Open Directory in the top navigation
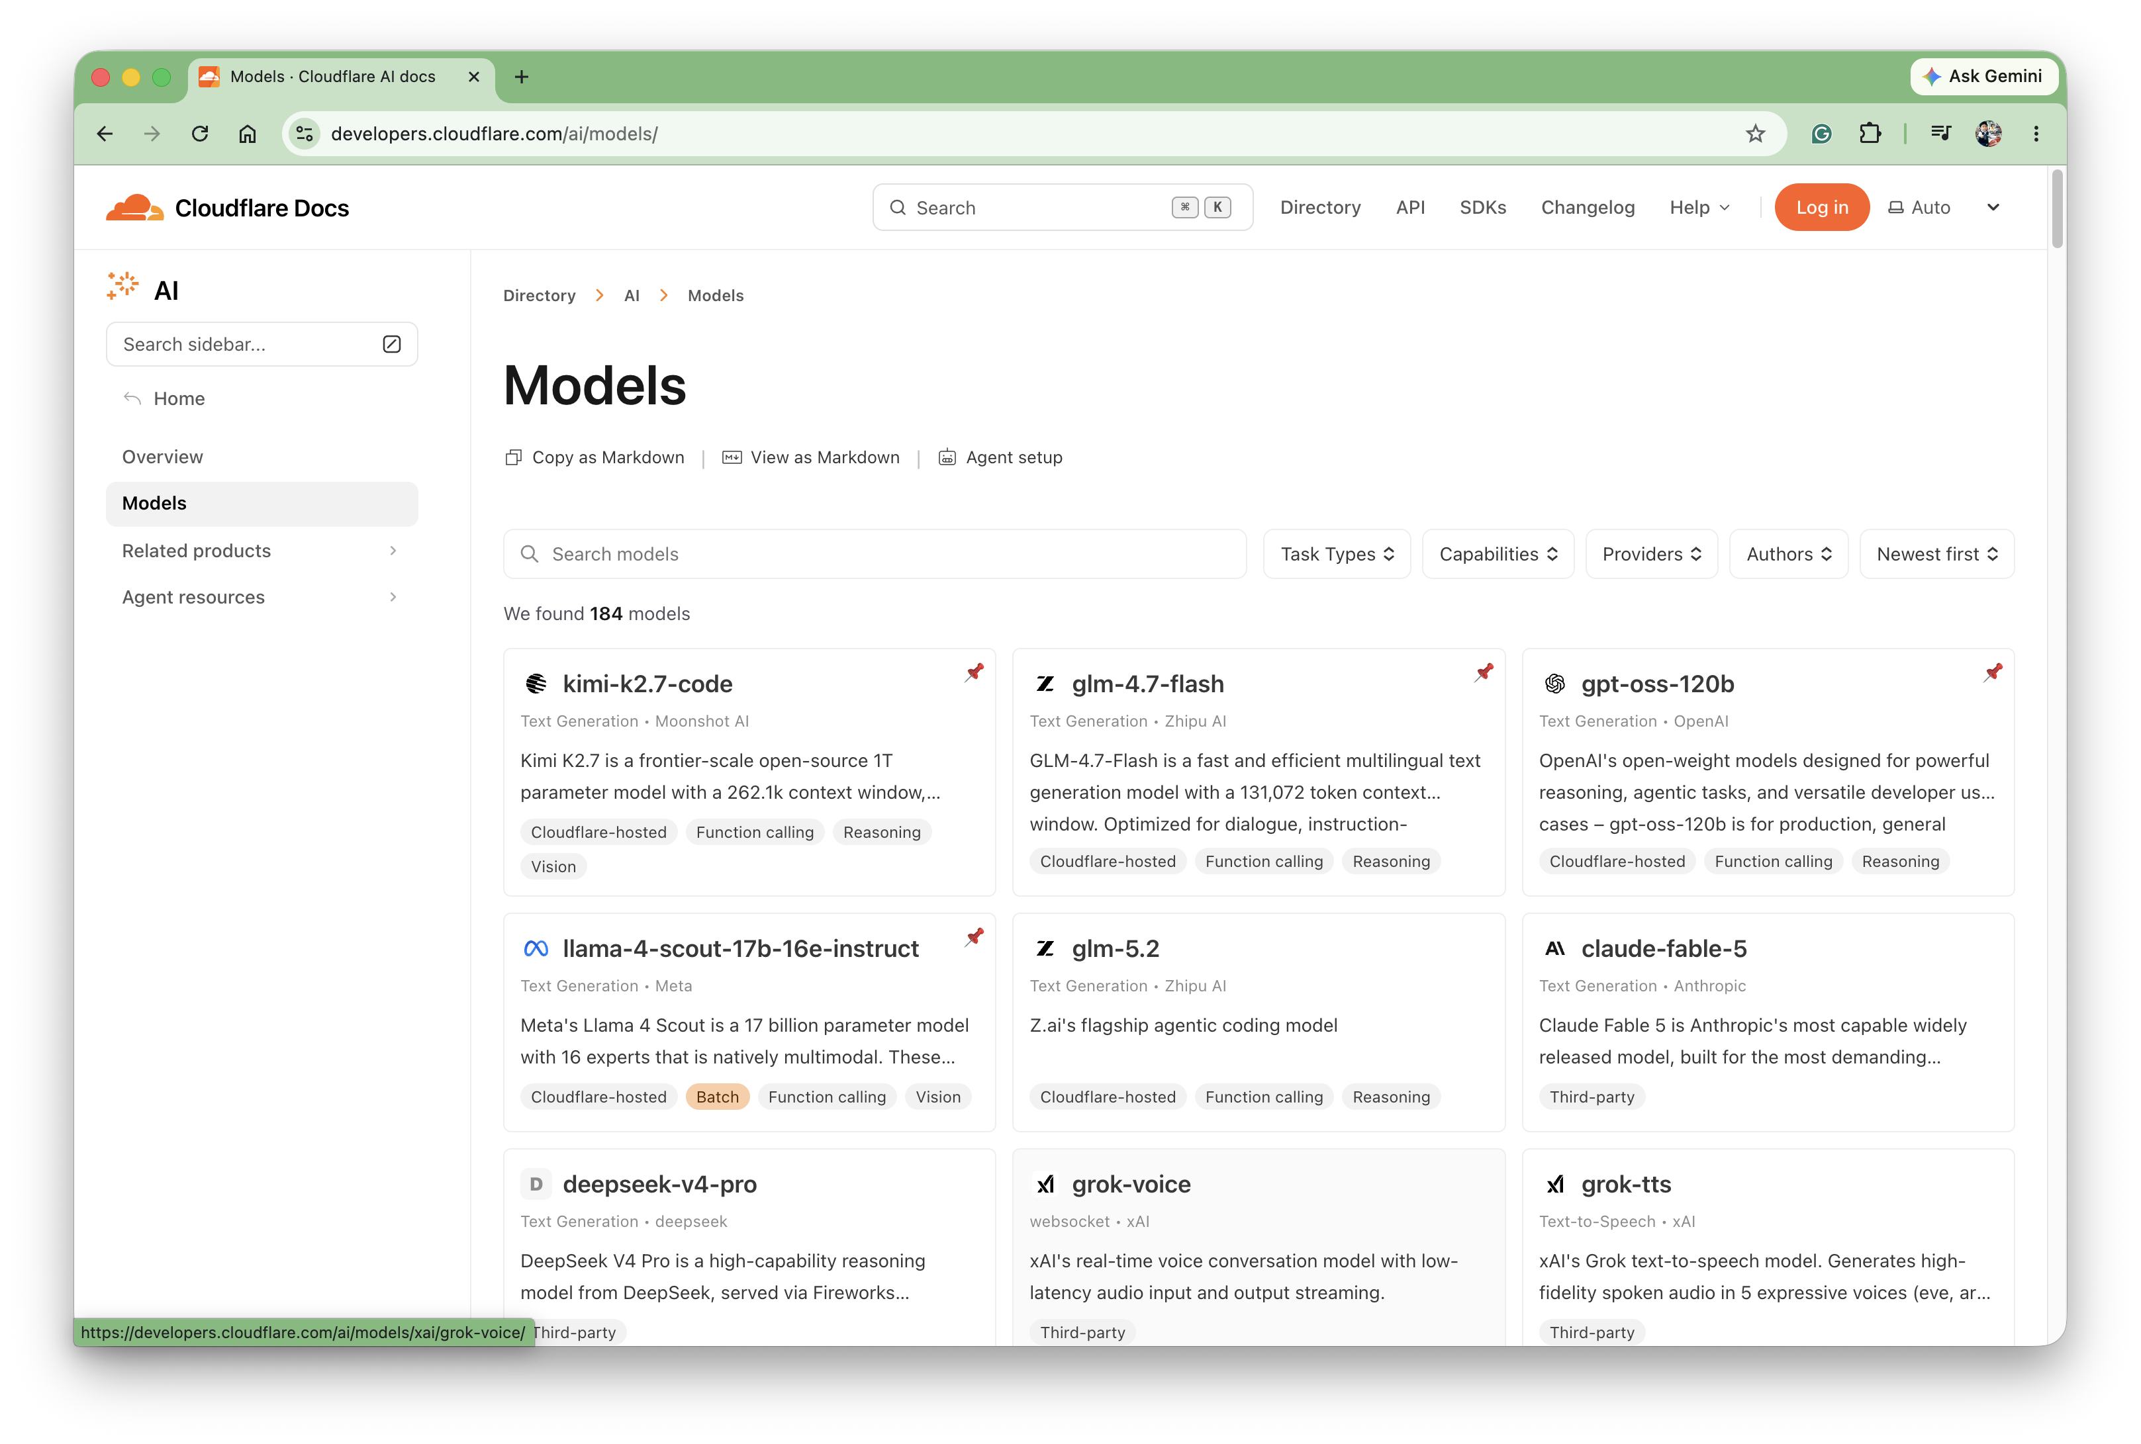The height and width of the screenshot is (1444, 2141). pos(1320,207)
